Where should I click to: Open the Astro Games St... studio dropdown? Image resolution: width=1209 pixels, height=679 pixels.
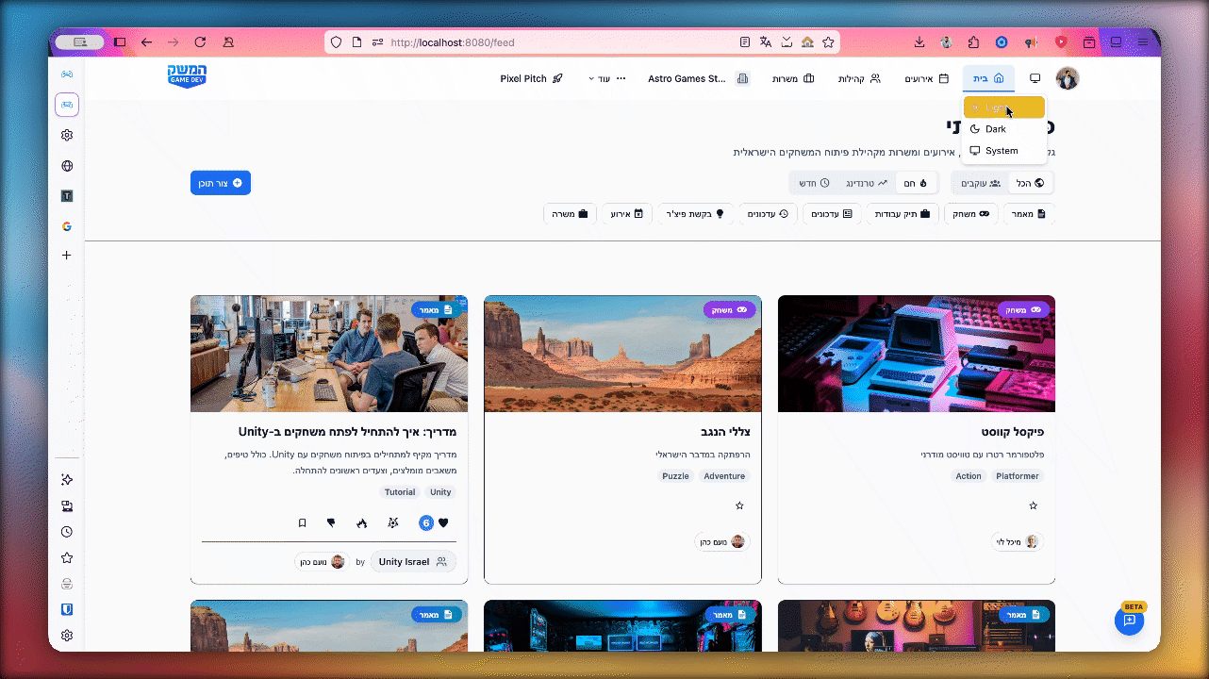(x=698, y=78)
